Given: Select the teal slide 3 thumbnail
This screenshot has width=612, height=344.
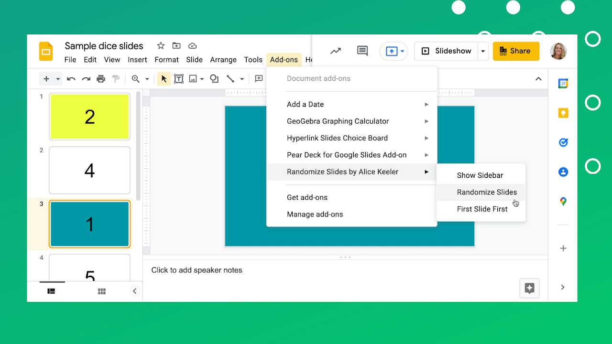Looking at the screenshot, I should (x=89, y=224).
